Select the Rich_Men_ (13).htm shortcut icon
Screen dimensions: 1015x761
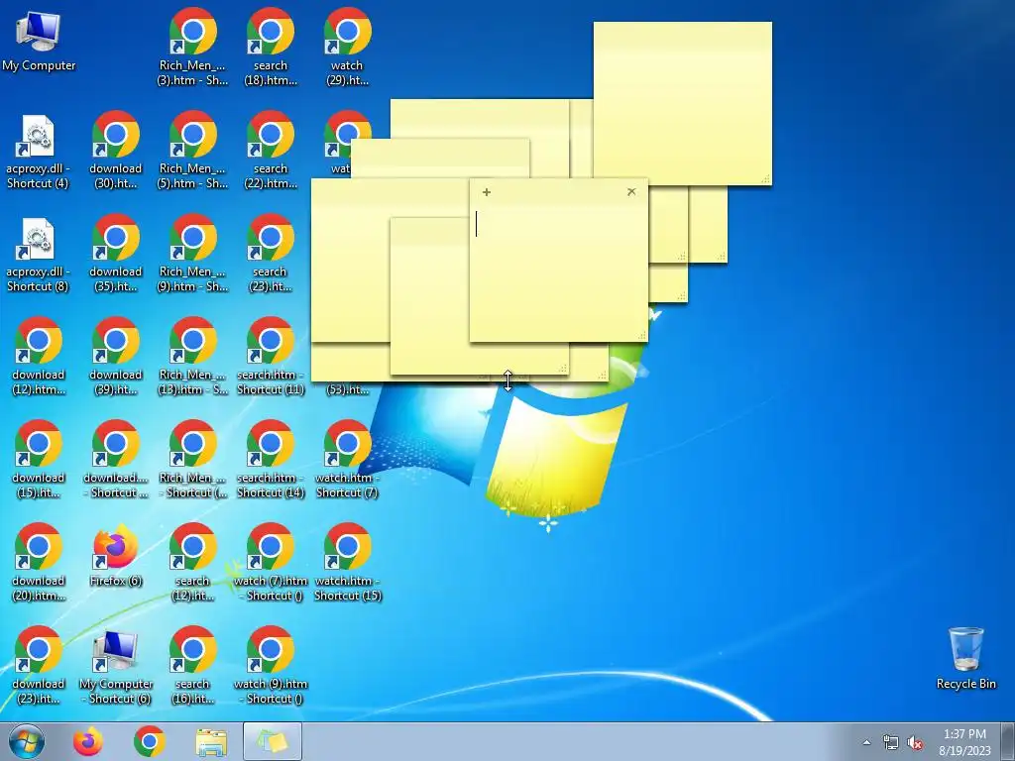pos(193,357)
